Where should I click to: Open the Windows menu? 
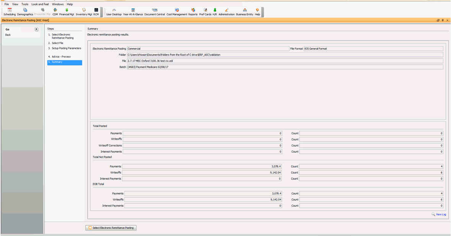pos(58,4)
